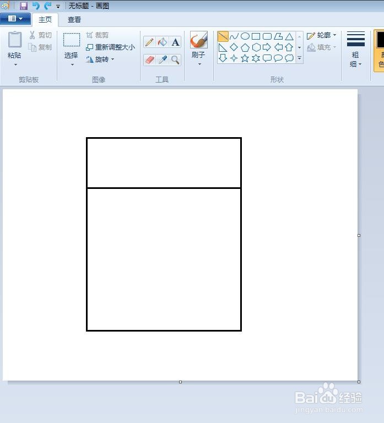
Task: Expand the 粘贴 dropdown arrow
Action: click(x=15, y=65)
